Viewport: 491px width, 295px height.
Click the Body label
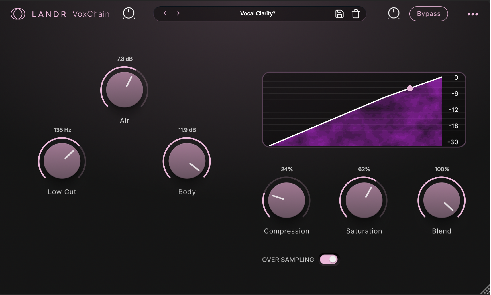pos(187,192)
